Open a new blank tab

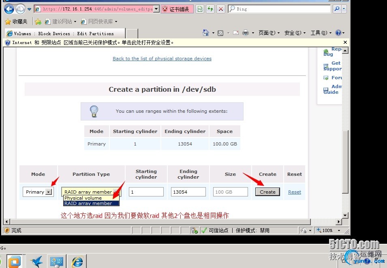point(132,34)
